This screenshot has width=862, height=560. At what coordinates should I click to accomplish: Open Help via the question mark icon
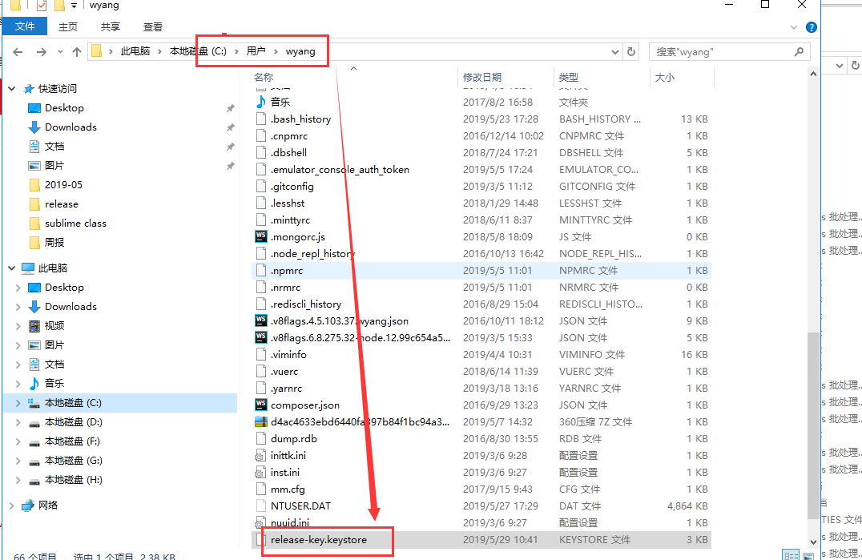click(811, 26)
